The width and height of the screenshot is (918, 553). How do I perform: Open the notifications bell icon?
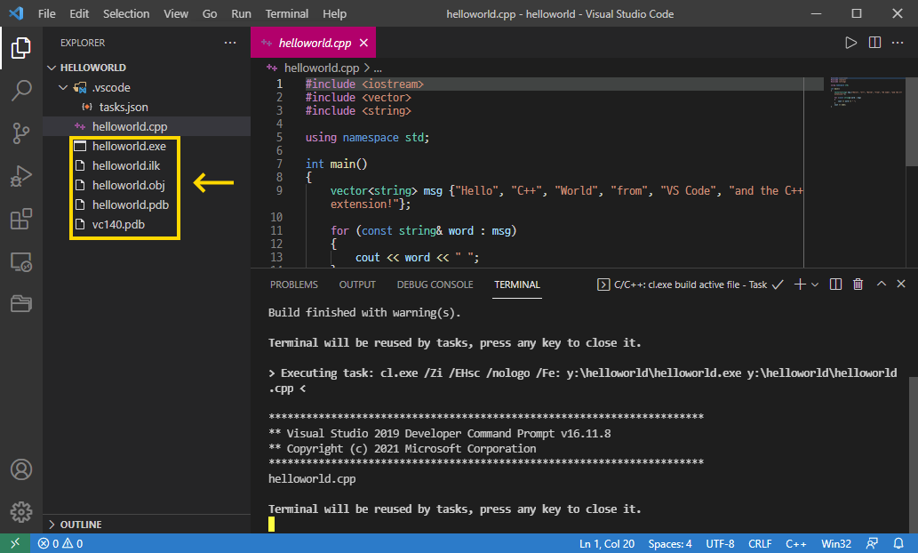pos(898,543)
